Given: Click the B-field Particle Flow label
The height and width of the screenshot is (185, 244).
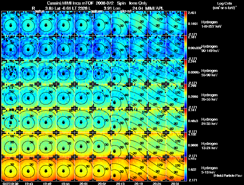Looking at the screenshot, I should click(x=228, y=176).
